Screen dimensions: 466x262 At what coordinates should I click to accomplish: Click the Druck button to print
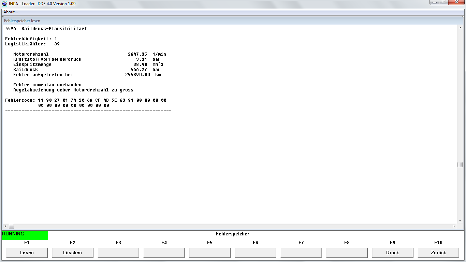pos(393,252)
